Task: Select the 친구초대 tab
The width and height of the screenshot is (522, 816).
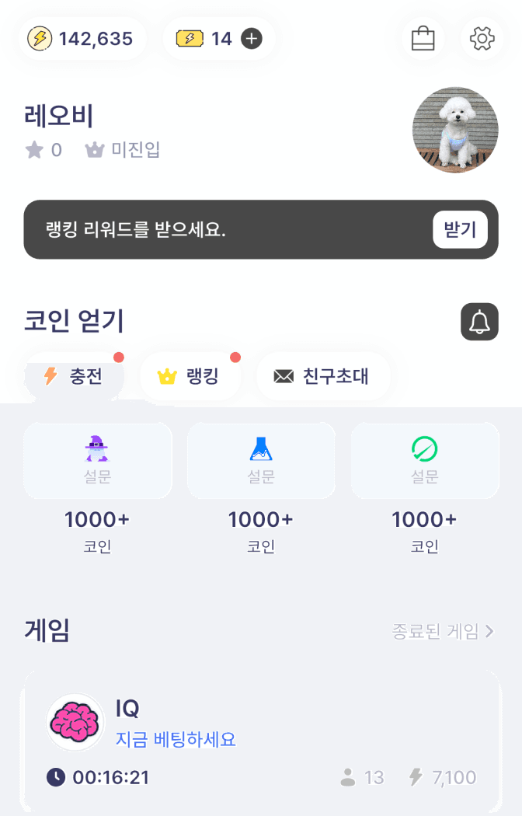Action: 322,377
